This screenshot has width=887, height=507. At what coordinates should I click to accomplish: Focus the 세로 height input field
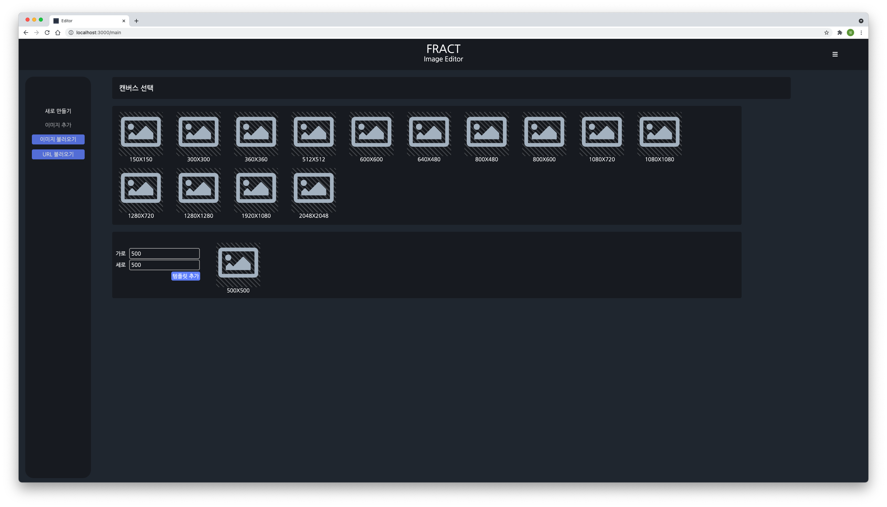tap(164, 265)
